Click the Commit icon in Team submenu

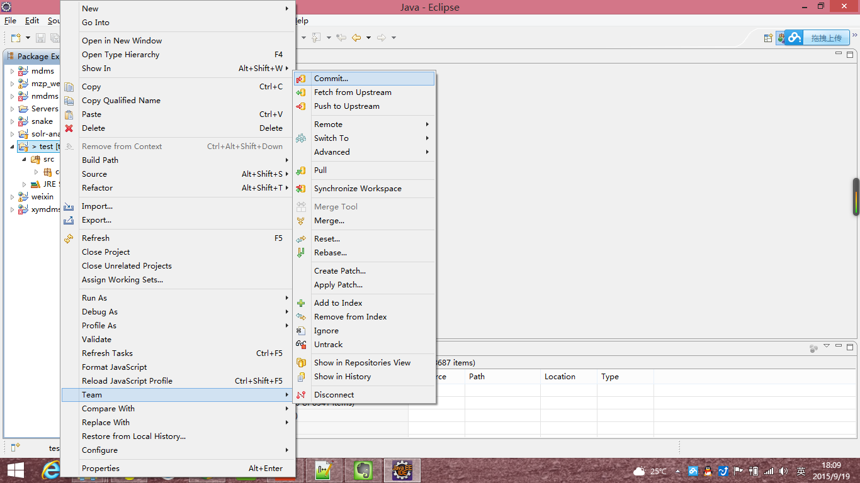(x=301, y=79)
